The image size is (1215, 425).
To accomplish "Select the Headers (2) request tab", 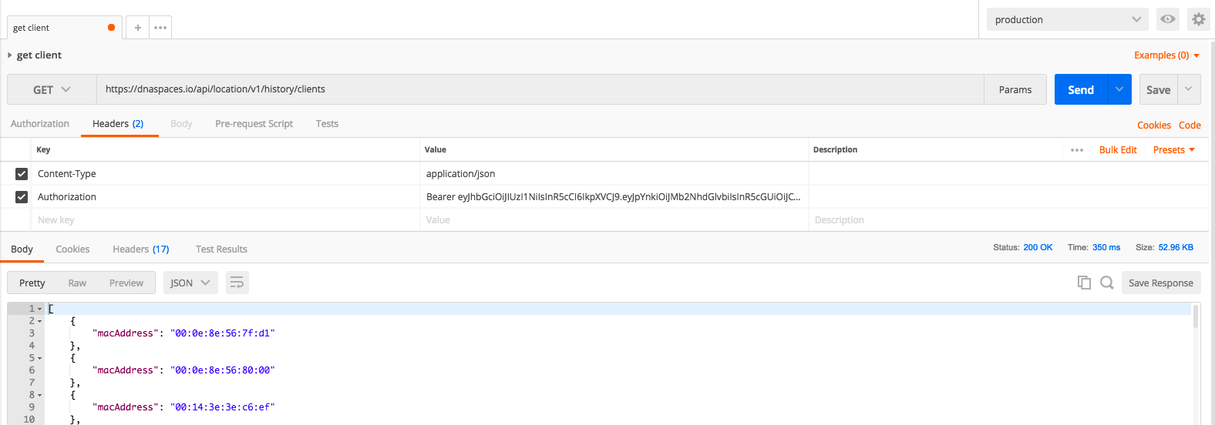I will [118, 124].
